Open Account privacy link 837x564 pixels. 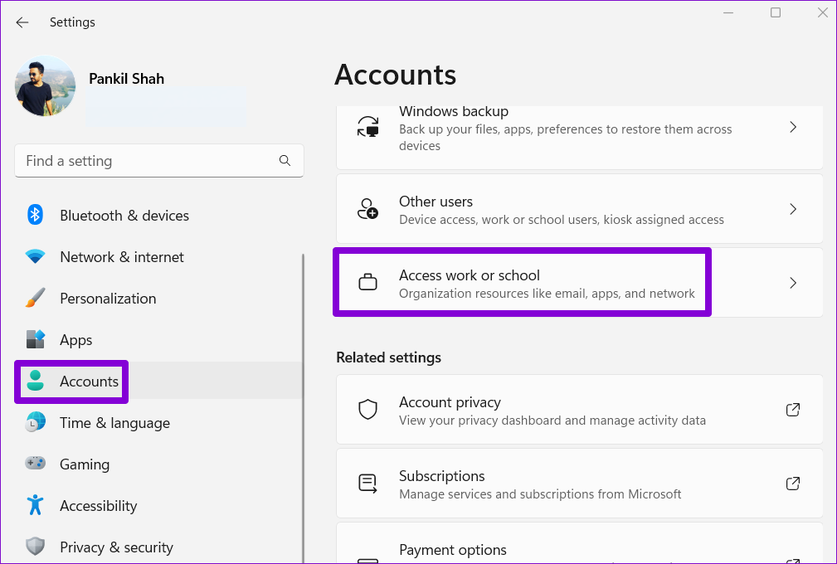coord(580,409)
